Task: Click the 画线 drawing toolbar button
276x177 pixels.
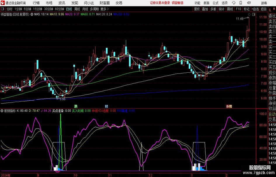Action: point(230,9)
